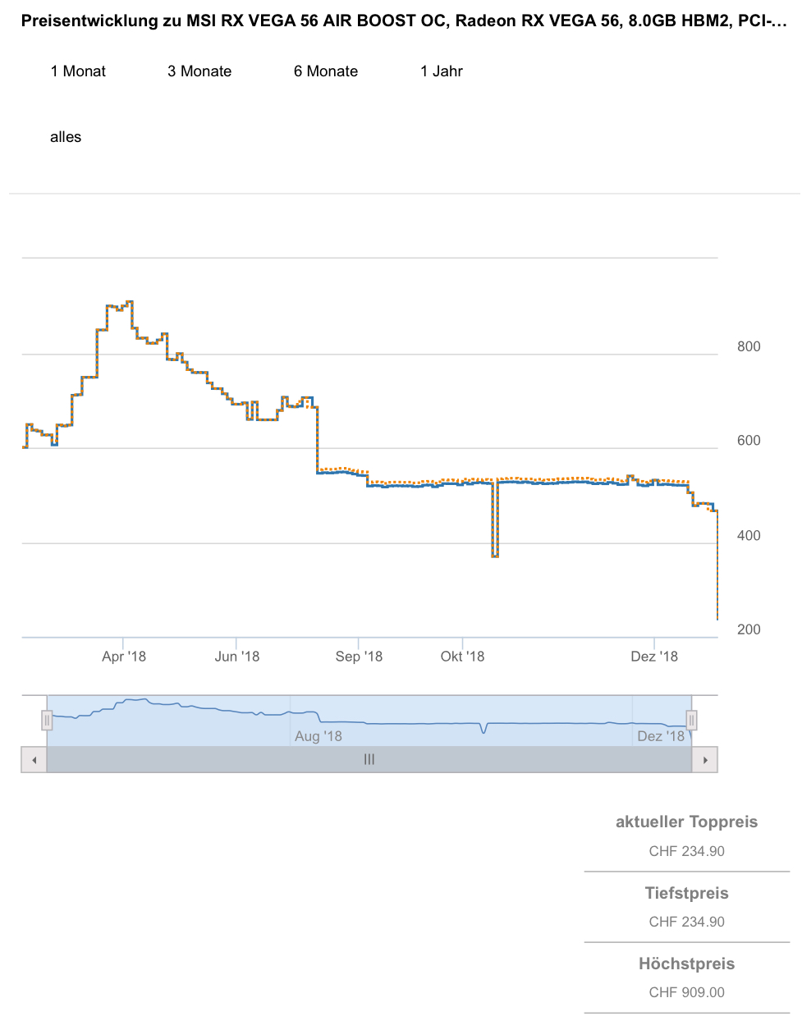The width and height of the screenshot is (802, 1030).
Task: Click the left scroll arrow of the navigator scrollbar
Action: 34,760
